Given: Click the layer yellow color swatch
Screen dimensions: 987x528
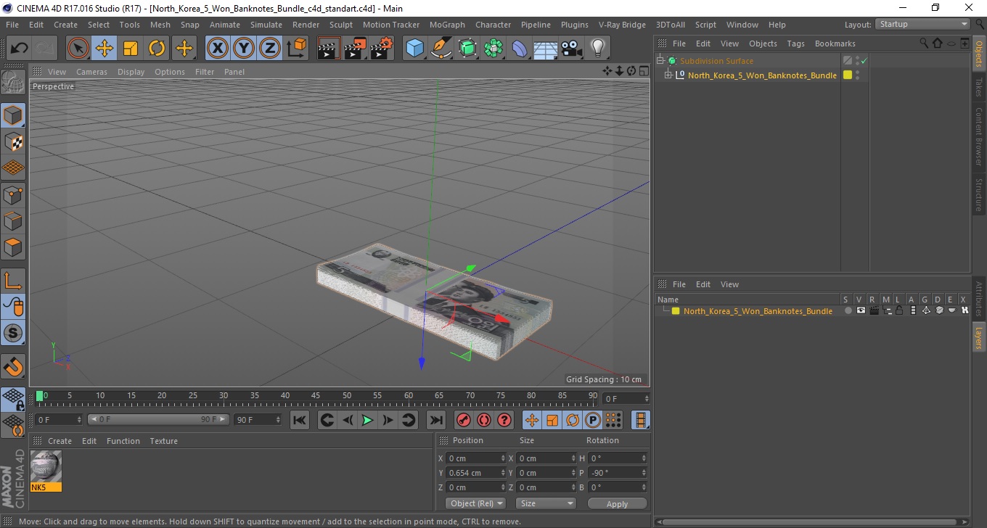Looking at the screenshot, I should [x=676, y=311].
